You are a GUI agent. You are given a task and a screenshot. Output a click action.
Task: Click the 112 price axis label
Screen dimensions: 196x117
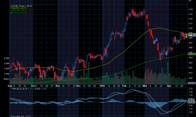point(190,19)
